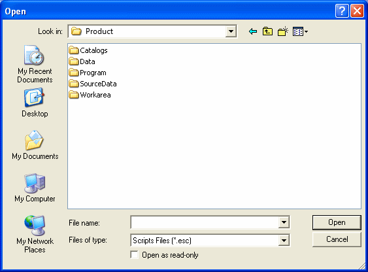Click the Cancel button

click(x=337, y=239)
